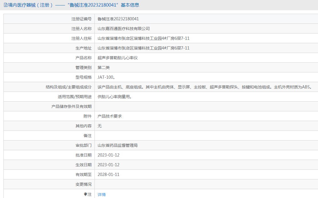Click the label 生产地址
Viewport: 318px width, 198px height.
pos(84,48)
